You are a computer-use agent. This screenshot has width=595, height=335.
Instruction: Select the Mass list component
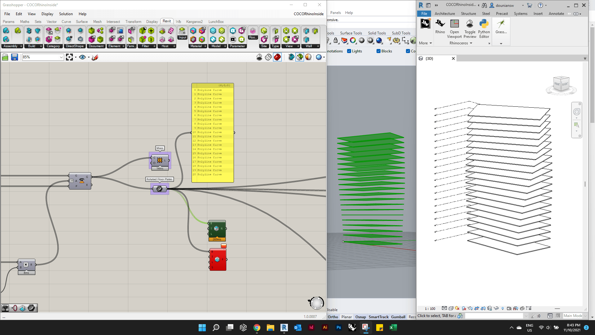click(x=160, y=160)
